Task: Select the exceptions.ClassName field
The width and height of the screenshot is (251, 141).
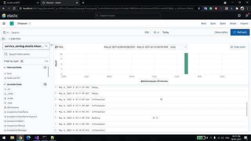Action: point(18,112)
